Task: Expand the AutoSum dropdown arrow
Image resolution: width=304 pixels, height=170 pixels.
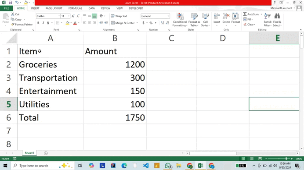Action: click(x=261, y=14)
